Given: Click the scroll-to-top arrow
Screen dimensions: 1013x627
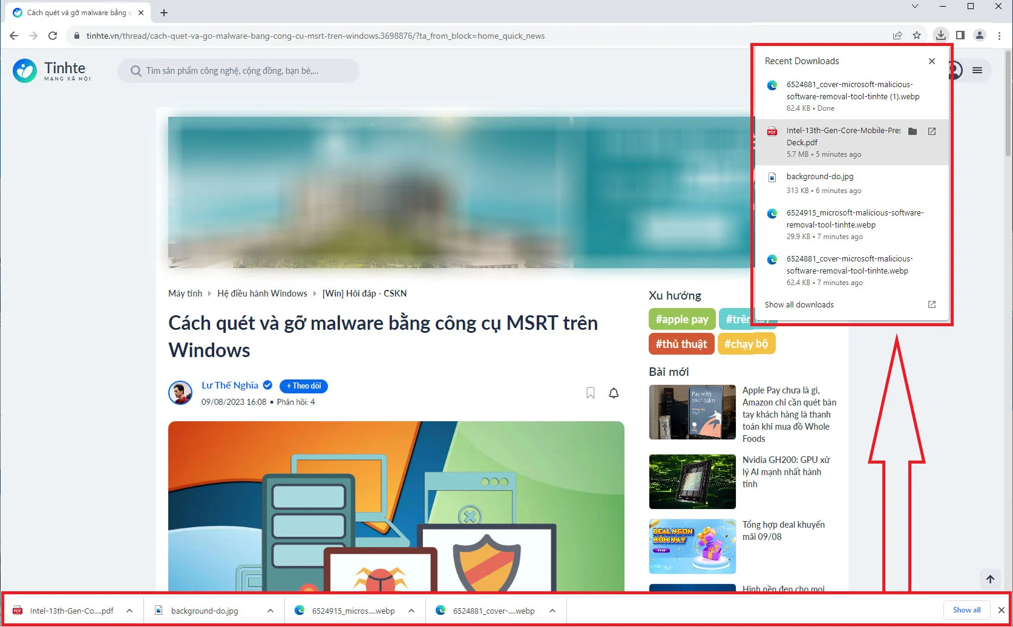Looking at the screenshot, I should [x=991, y=579].
